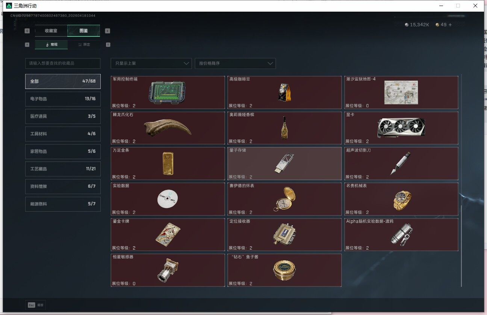The width and height of the screenshot is (487, 315).
Task: Click the D key hint beside 限定
Action: point(108,45)
